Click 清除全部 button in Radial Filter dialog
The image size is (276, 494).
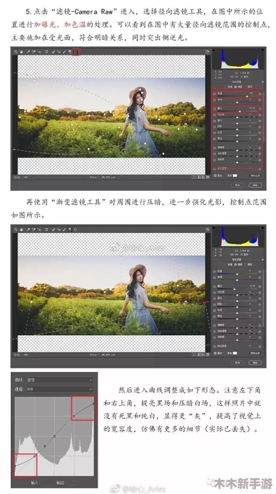point(255,175)
